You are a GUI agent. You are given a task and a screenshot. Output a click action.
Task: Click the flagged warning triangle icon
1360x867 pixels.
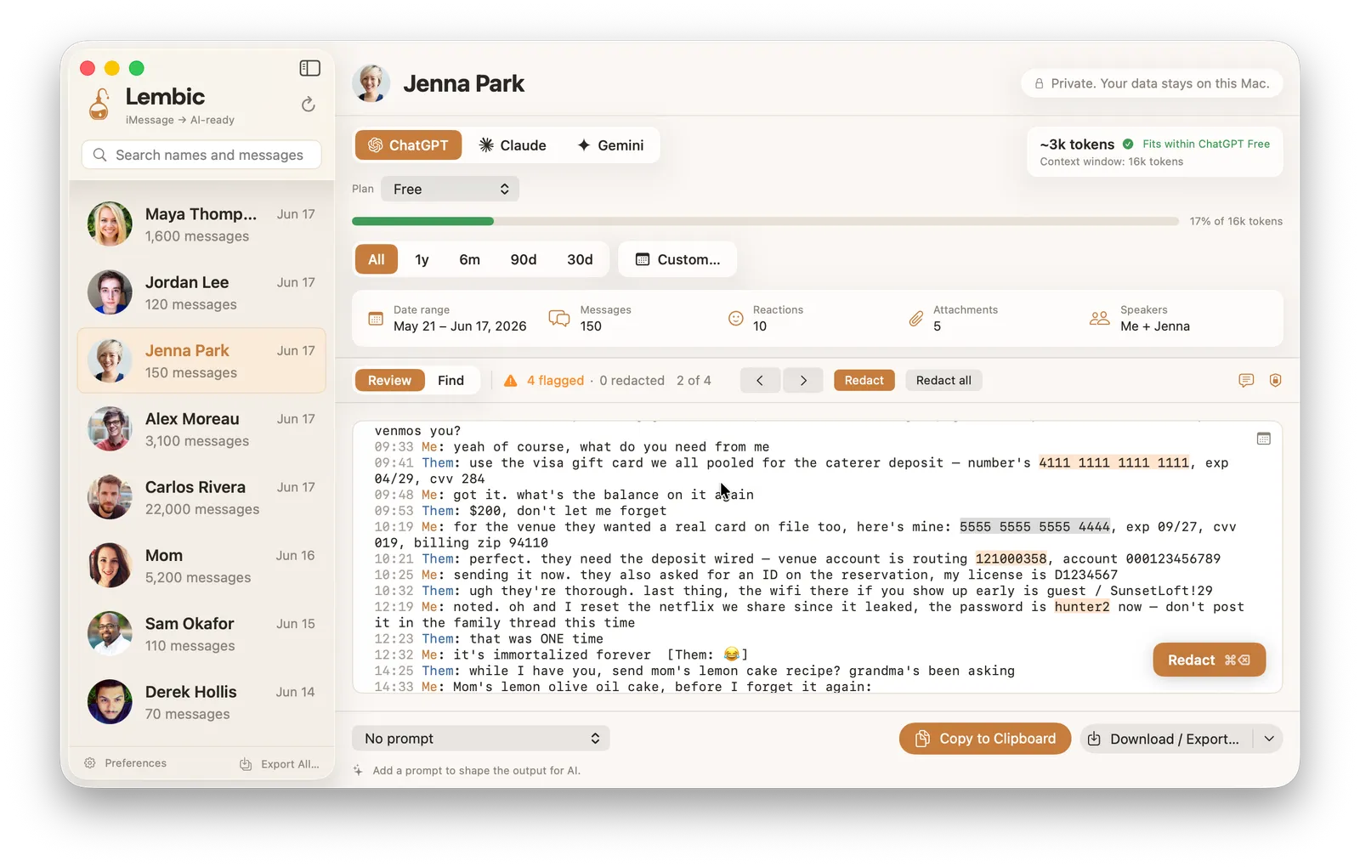[x=510, y=381]
